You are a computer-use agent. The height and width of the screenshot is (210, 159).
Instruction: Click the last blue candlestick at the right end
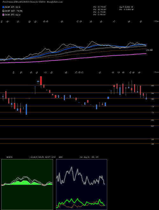(x=146, y=99)
